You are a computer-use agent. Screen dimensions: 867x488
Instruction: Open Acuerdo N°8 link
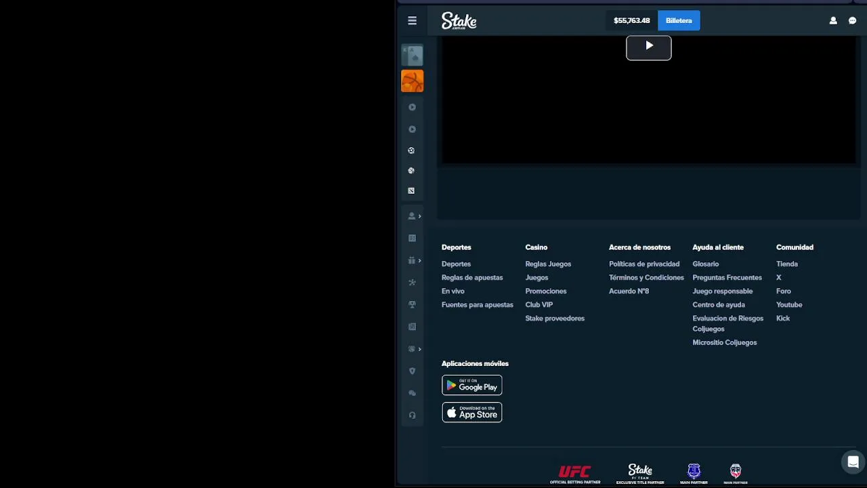click(x=629, y=291)
